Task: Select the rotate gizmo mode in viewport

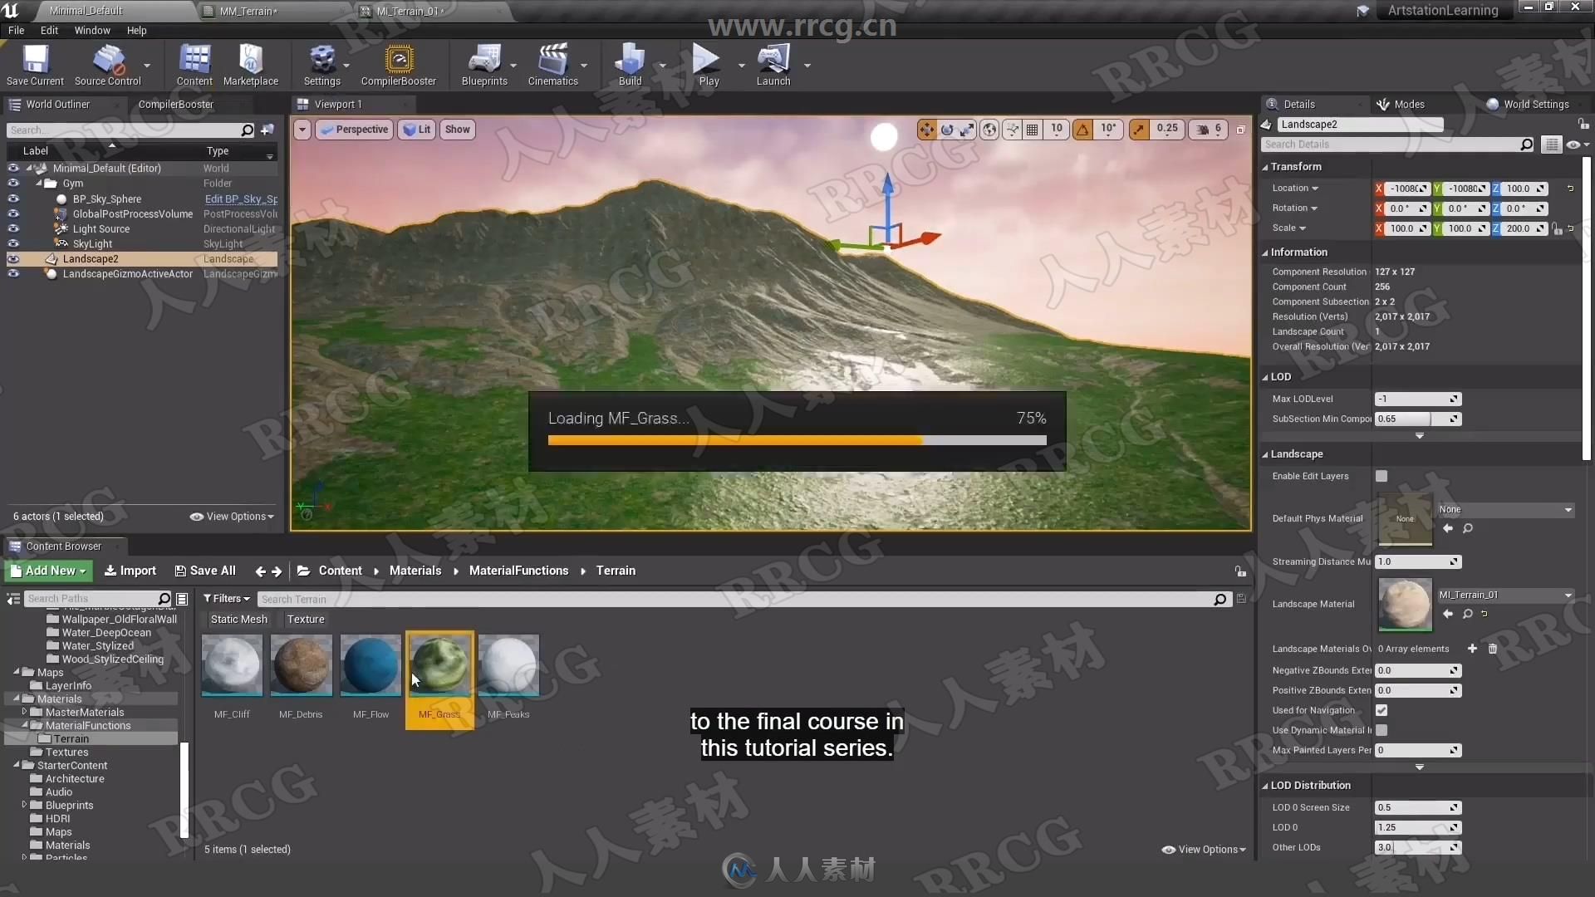Action: coord(947,130)
